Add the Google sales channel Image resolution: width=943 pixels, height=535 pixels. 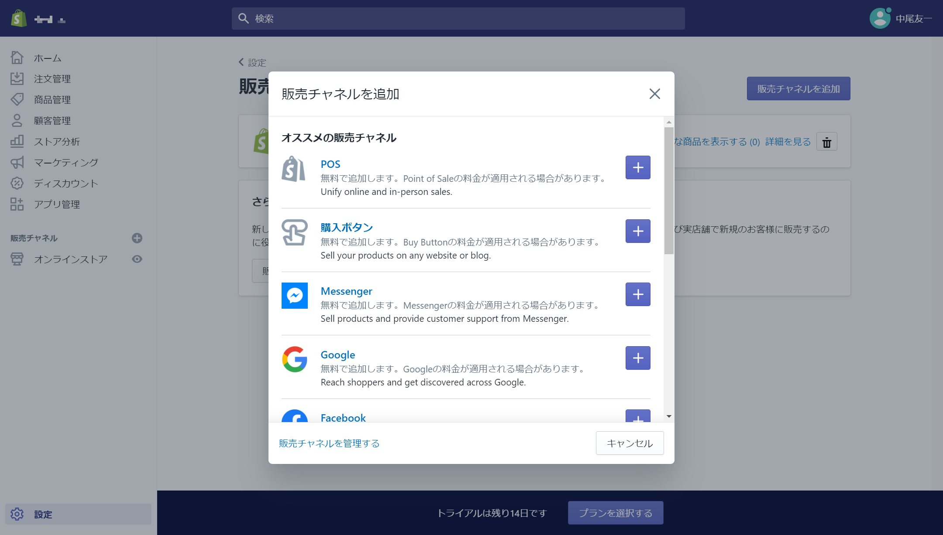(x=638, y=358)
